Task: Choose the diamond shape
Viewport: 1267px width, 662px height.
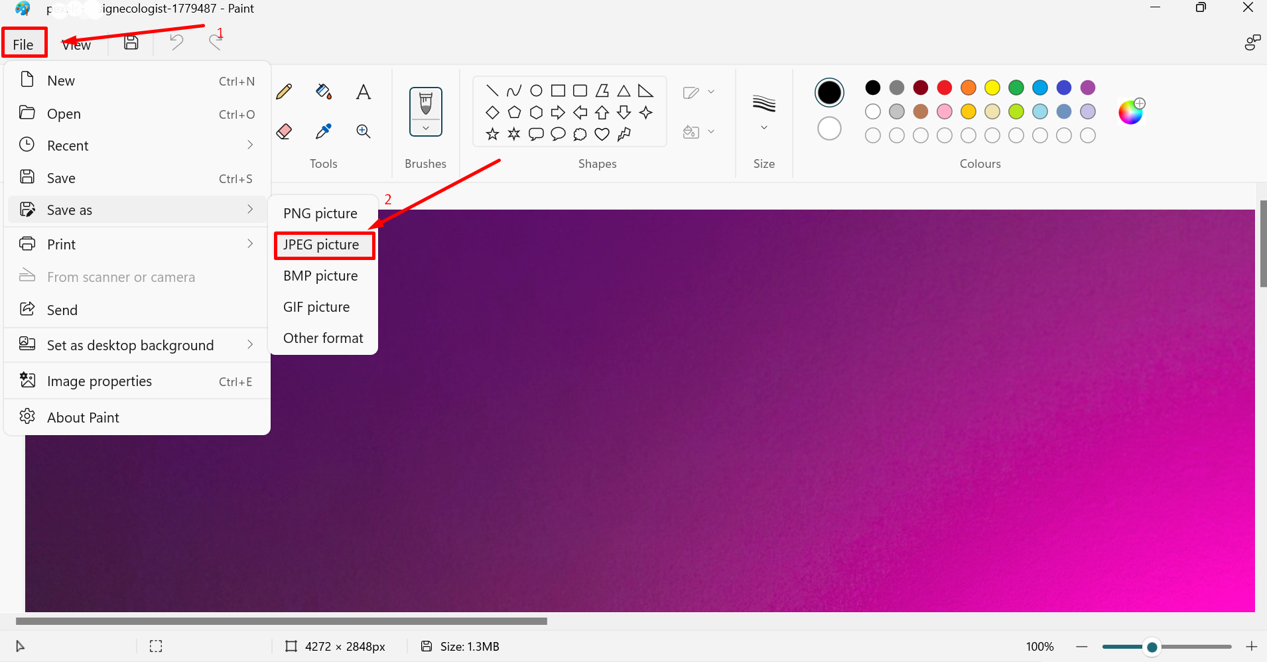Action: pos(492,112)
